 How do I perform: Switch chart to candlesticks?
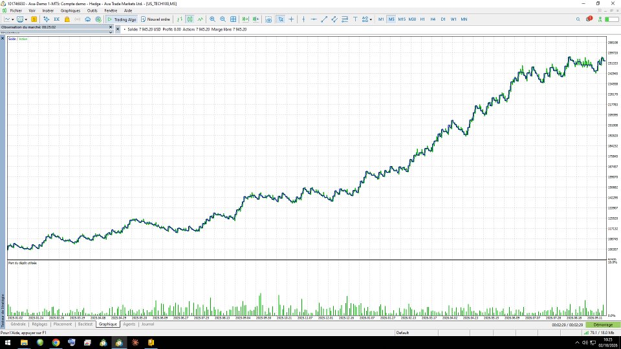click(x=190, y=19)
